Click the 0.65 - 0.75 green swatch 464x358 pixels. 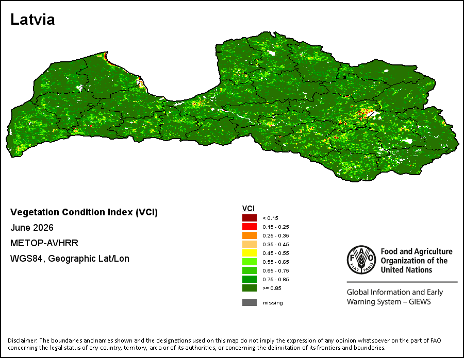point(250,270)
